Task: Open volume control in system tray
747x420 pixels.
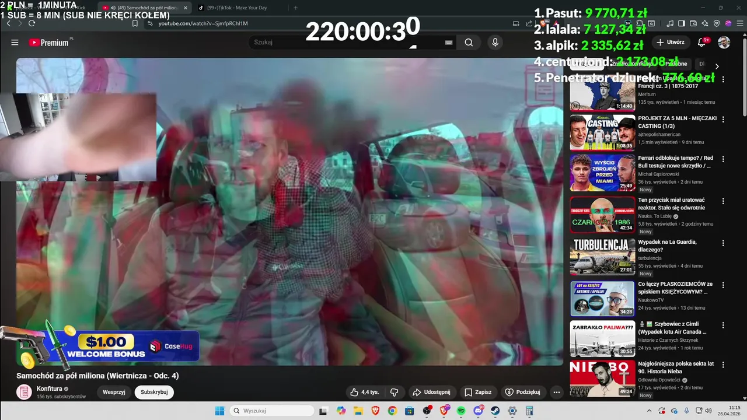Action: (709, 411)
